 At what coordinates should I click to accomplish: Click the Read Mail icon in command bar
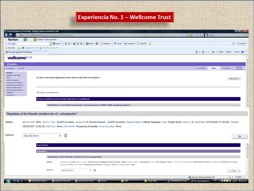coord(209,52)
